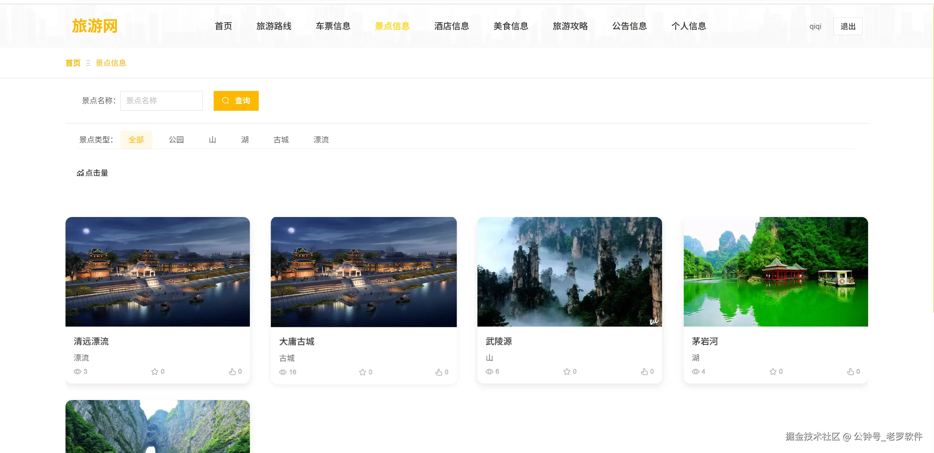Viewport: 934px width, 453px height.
Task: Open the 美食信息 navigation item
Action: tap(511, 26)
